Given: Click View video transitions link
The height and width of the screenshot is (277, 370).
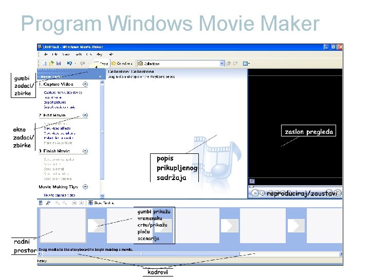Looking at the screenshot, I should click(x=60, y=133).
